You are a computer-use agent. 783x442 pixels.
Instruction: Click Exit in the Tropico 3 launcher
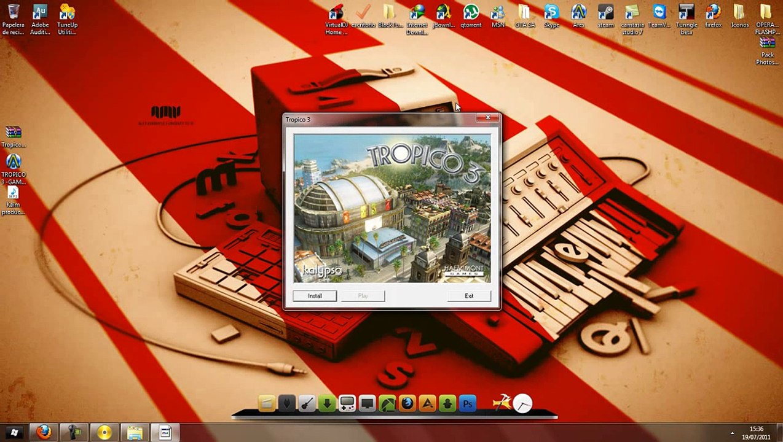469,296
